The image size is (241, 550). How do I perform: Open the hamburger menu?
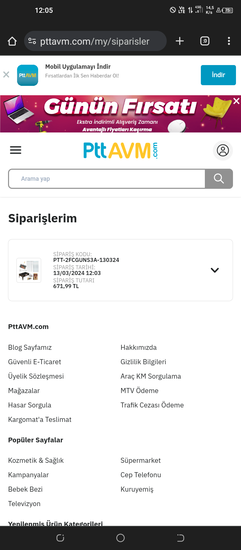(15, 150)
